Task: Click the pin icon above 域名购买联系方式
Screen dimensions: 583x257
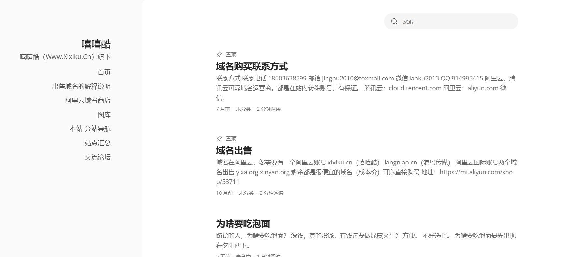Action: coord(219,54)
